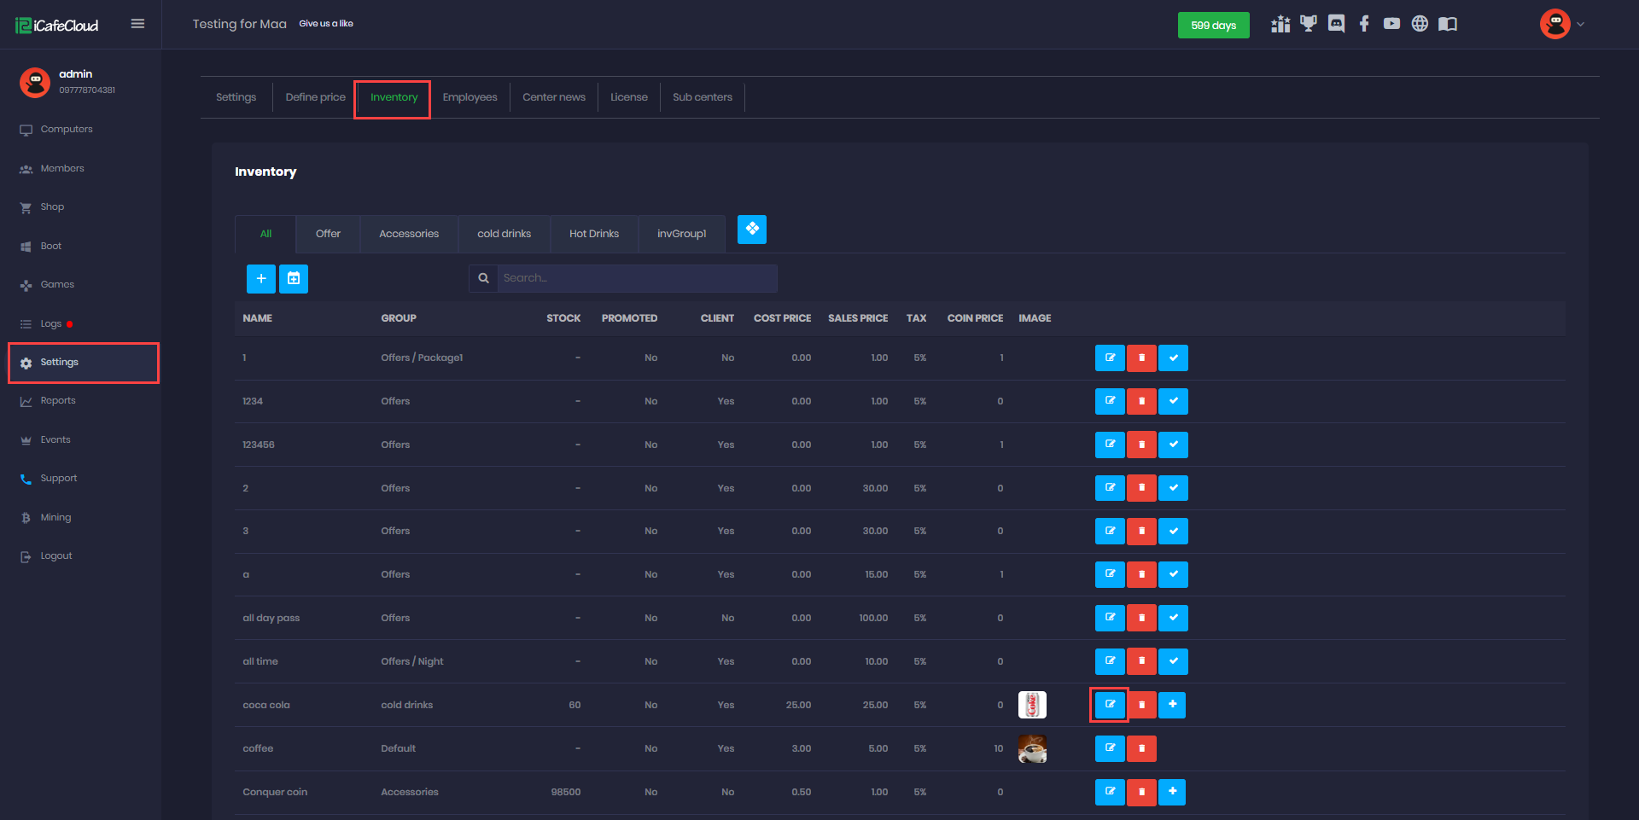Open the YouTube channel icon
1639x820 pixels.
(1391, 24)
